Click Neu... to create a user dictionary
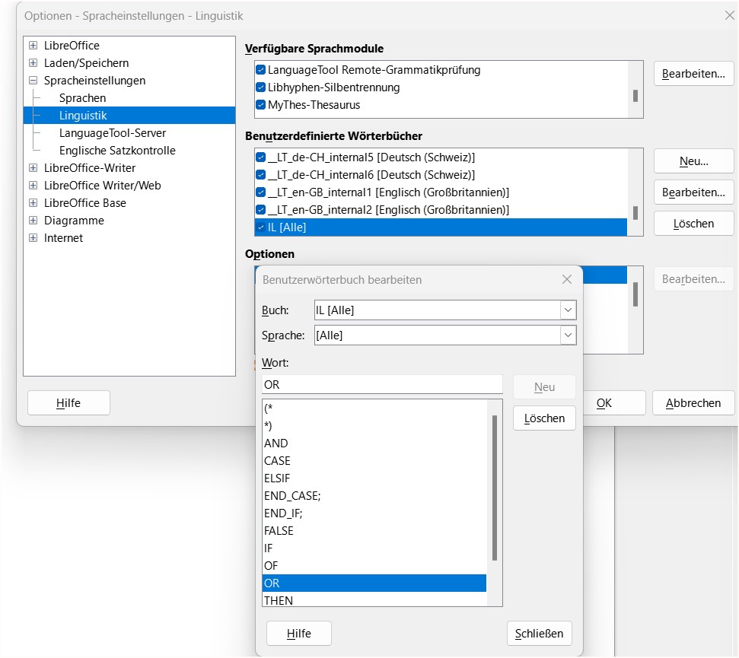Screen dimensions: 739x658 [x=693, y=161]
